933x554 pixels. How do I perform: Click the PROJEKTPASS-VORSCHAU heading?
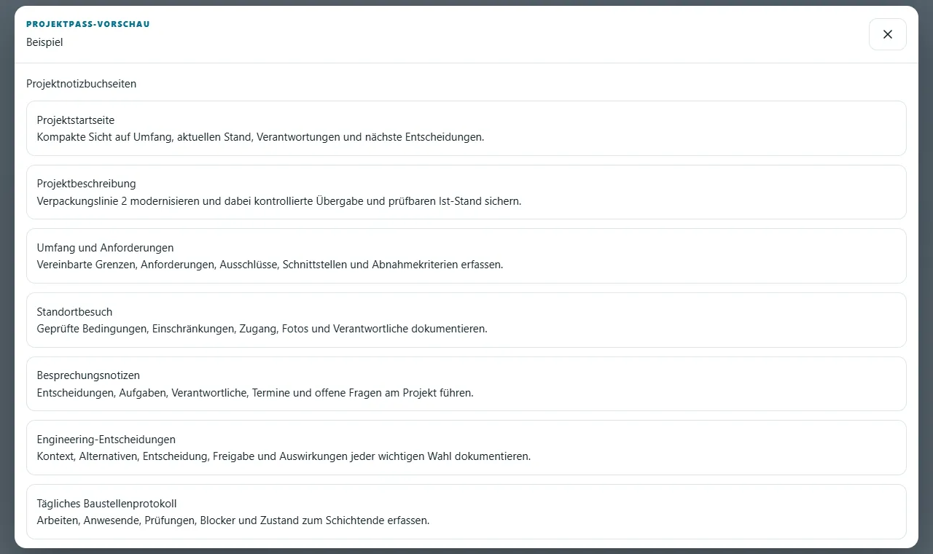pyautogui.click(x=88, y=24)
